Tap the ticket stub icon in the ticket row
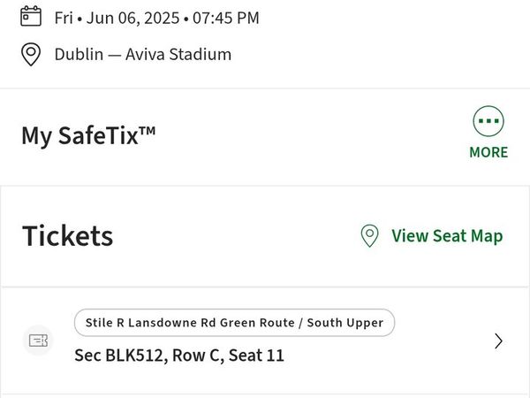Viewport: 530px width, 398px height. pos(38,341)
